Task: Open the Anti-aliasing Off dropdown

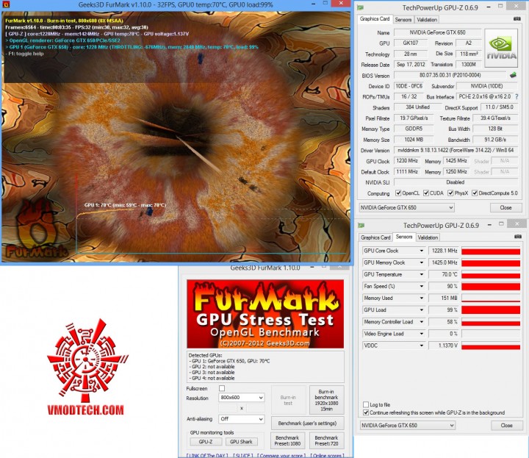Action: pyautogui.click(x=241, y=419)
